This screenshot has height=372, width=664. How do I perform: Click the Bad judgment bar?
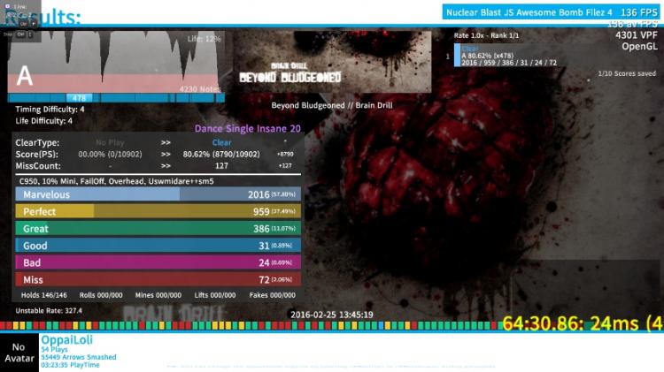pos(158,262)
